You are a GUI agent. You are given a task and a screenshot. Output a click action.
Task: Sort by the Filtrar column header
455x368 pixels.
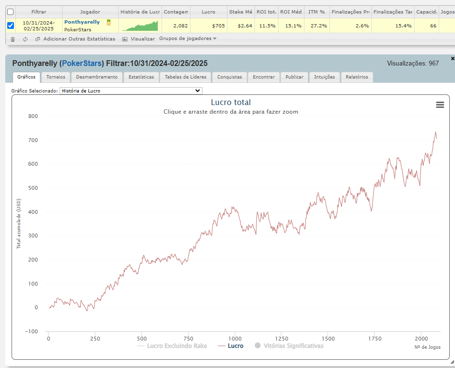coord(38,12)
